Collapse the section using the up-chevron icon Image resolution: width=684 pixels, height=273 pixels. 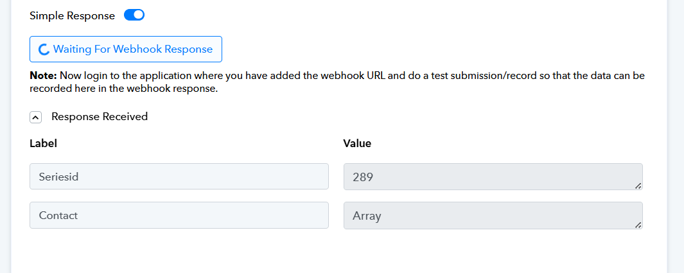36,118
